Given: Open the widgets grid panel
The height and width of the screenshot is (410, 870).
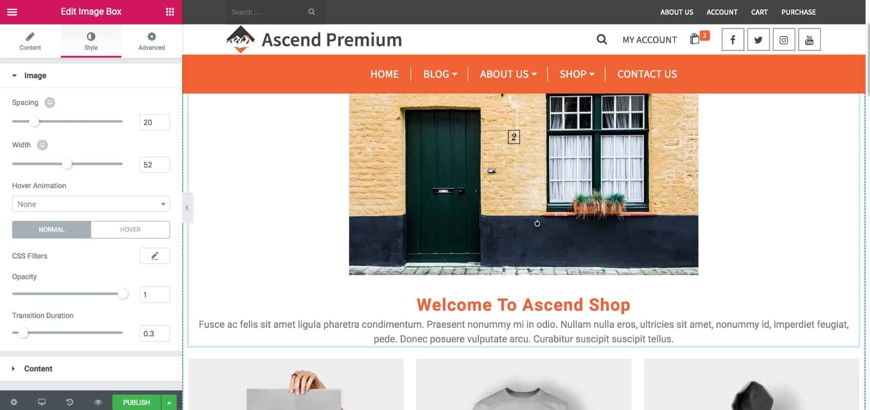Looking at the screenshot, I should [170, 12].
